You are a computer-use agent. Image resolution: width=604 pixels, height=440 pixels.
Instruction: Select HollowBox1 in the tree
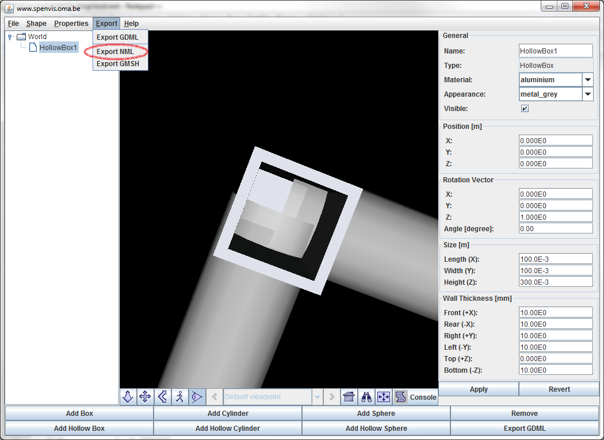pyautogui.click(x=58, y=47)
